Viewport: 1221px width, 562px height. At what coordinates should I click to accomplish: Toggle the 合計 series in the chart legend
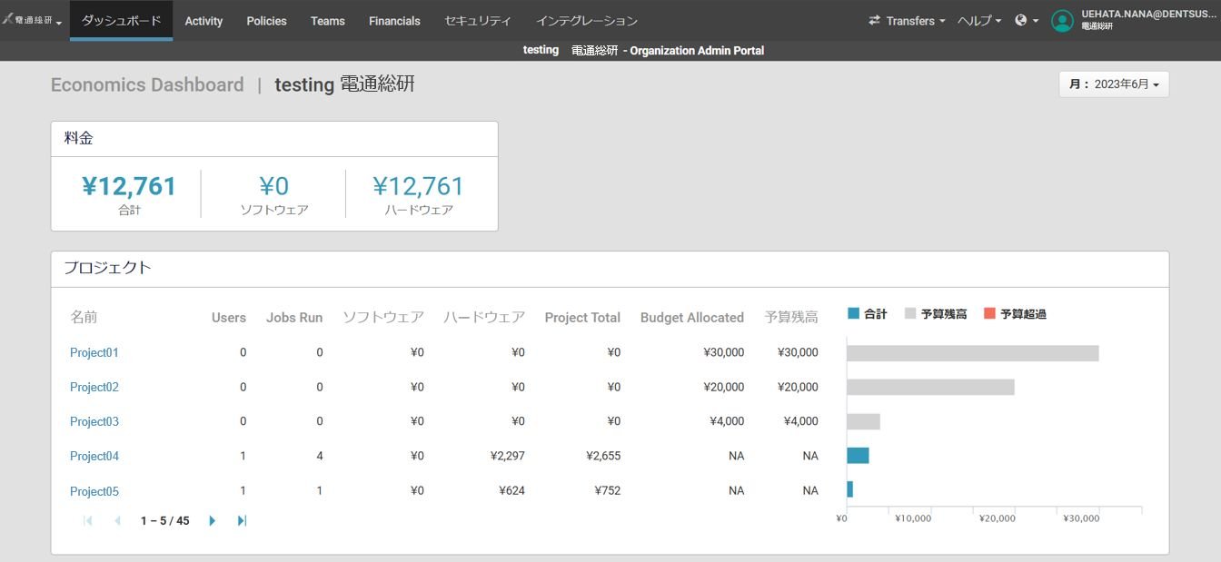pos(866,312)
